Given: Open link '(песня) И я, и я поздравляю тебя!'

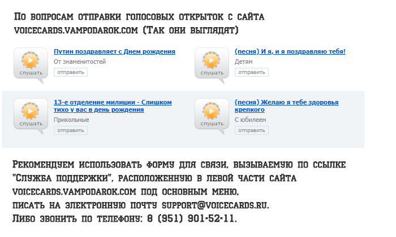Looking at the screenshot, I should [290, 51].
